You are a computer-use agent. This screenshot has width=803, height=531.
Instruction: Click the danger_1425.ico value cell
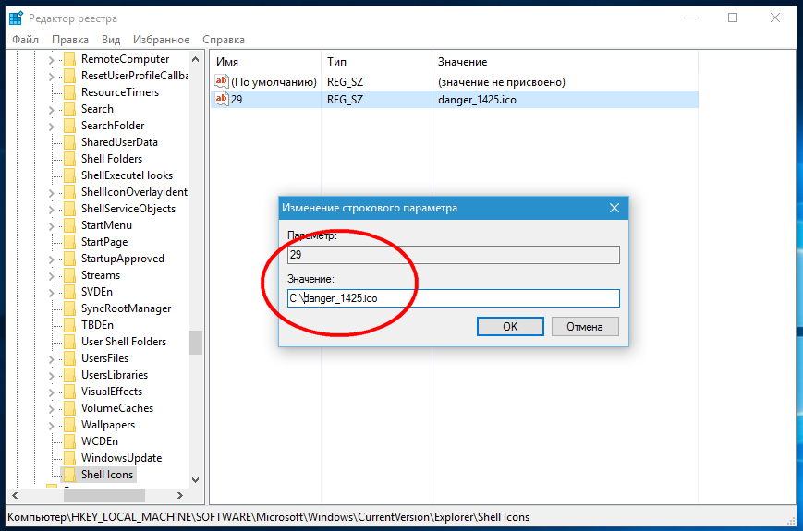(477, 99)
